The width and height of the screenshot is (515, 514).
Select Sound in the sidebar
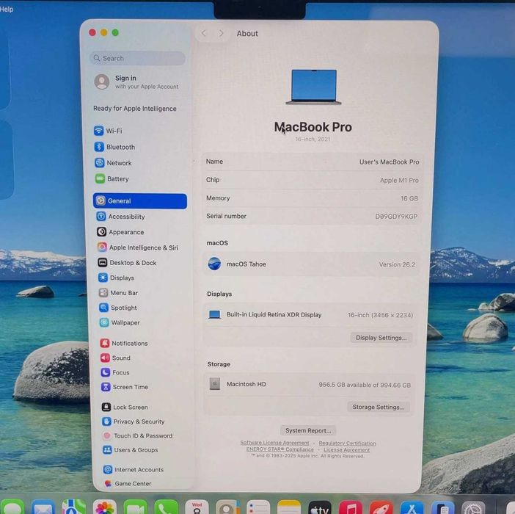[x=115, y=358]
